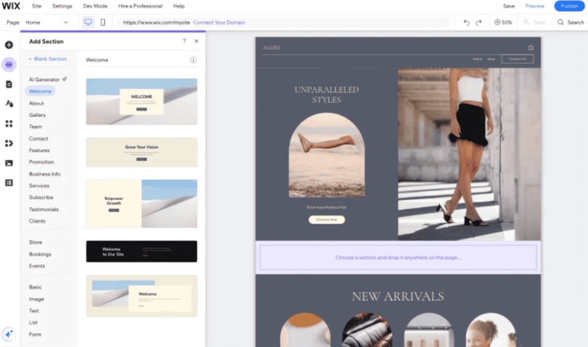Select the Form section category

click(35, 334)
